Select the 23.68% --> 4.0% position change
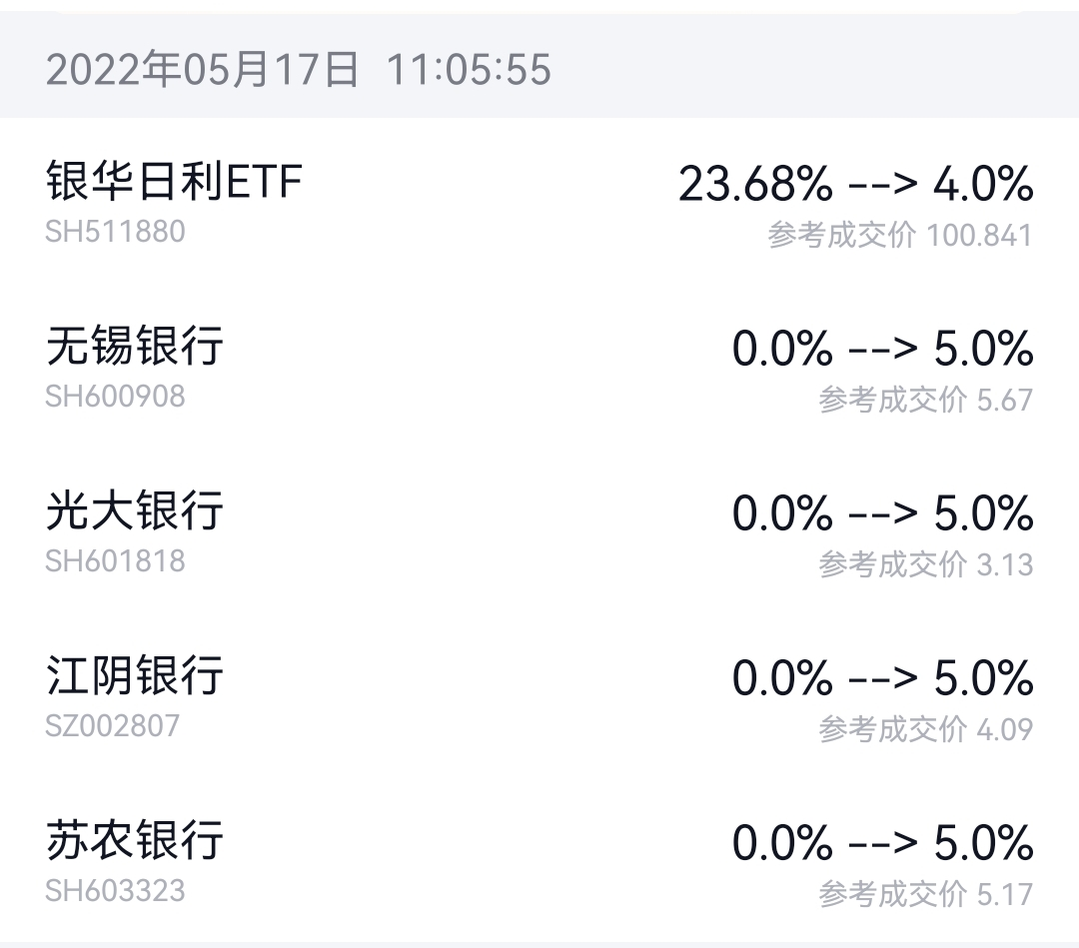This screenshot has height=948, width=1079. click(855, 185)
